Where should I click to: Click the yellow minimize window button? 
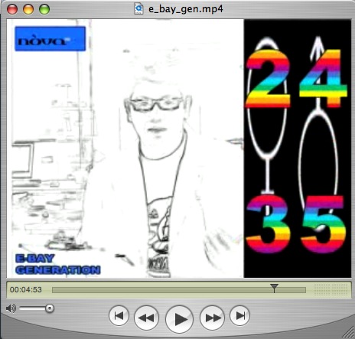point(28,9)
